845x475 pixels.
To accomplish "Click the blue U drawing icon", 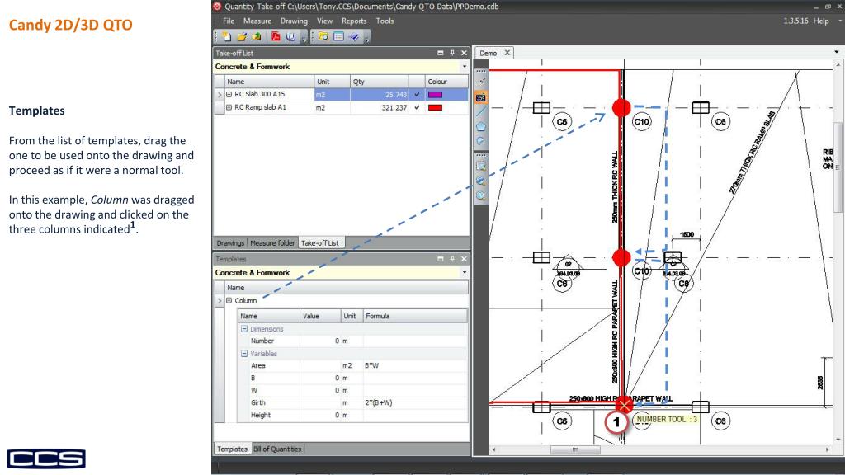I will tap(291, 36).
